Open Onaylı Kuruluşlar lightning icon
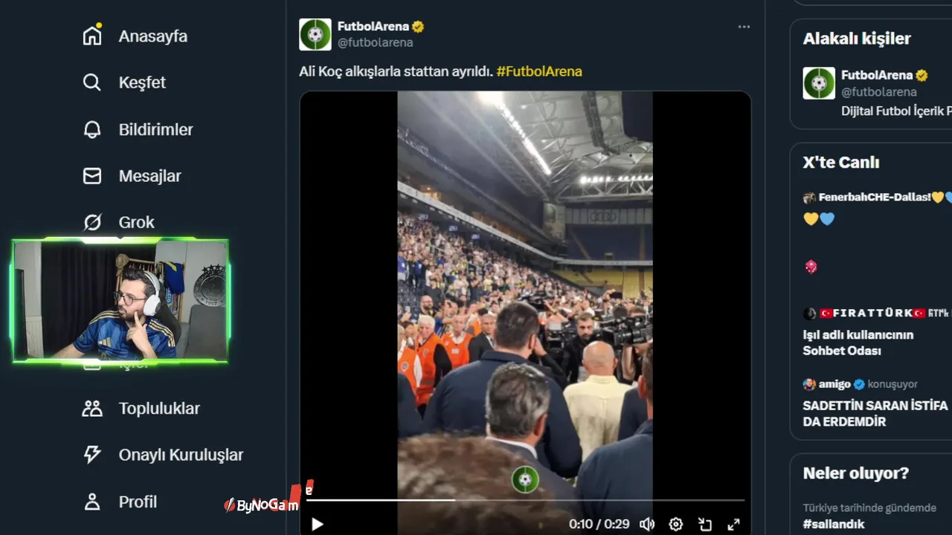 coord(92,455)
